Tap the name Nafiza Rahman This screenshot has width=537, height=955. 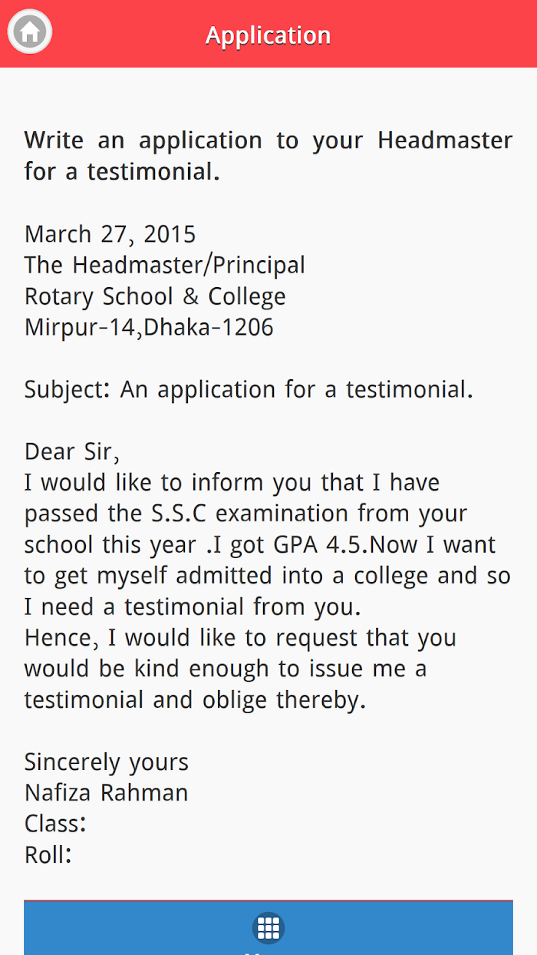107,793
